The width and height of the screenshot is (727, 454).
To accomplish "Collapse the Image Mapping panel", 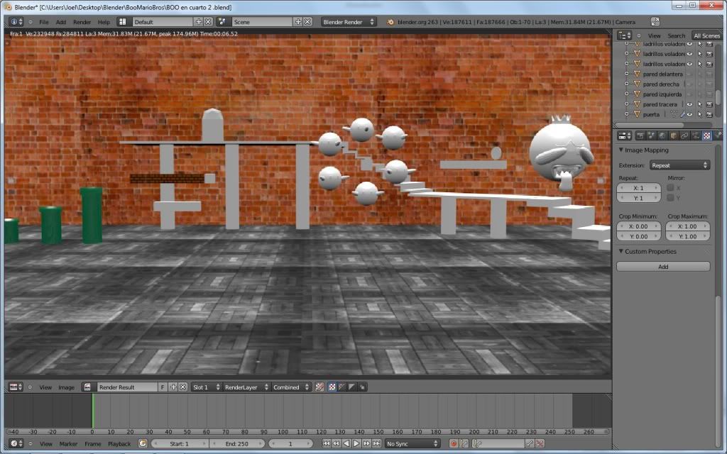I will (x=621, y=150).
